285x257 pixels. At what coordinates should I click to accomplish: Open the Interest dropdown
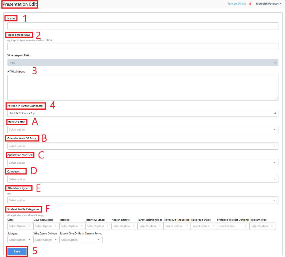pos(72,226)
